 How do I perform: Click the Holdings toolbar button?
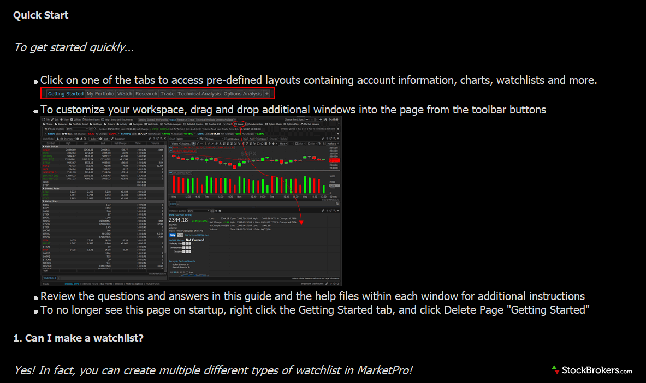click(96, 124)
